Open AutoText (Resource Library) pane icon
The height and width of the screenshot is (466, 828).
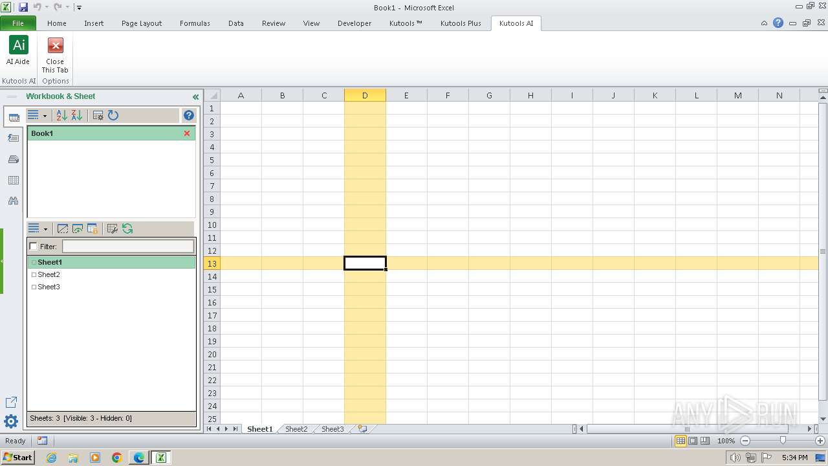coord(13,138)
